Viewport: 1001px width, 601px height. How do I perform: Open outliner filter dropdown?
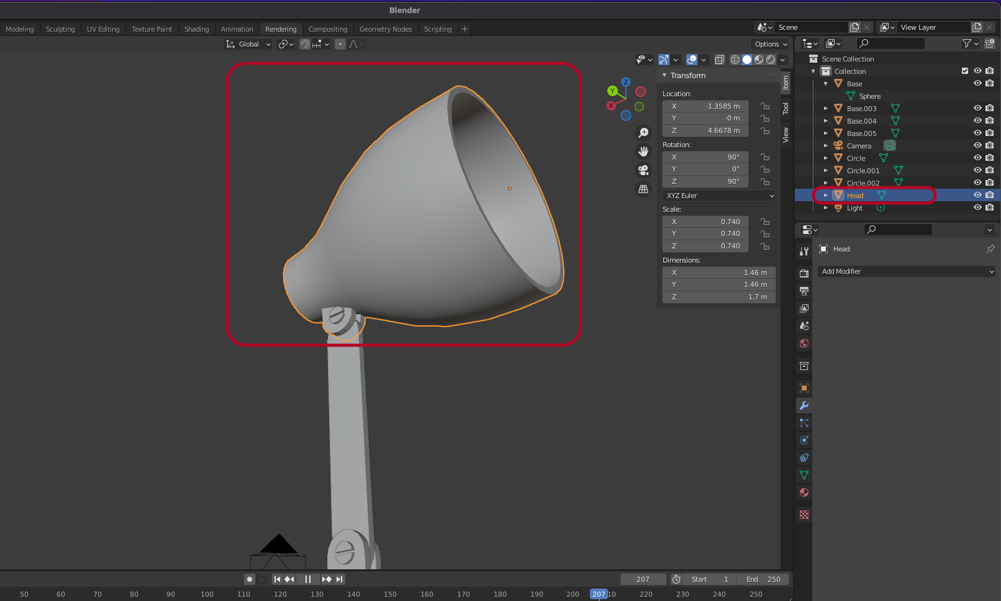pyautogui.click(x=970, y=43)
